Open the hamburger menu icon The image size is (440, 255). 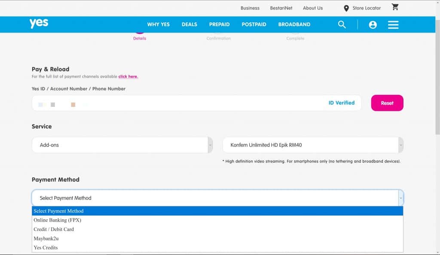coord(393,24)
